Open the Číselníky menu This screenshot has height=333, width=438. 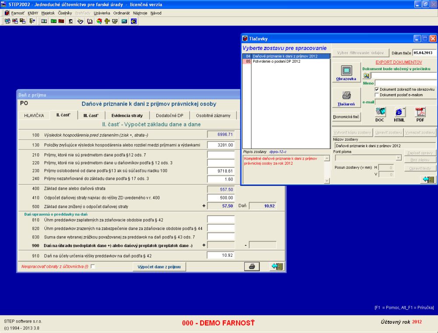tap(65, 13)
